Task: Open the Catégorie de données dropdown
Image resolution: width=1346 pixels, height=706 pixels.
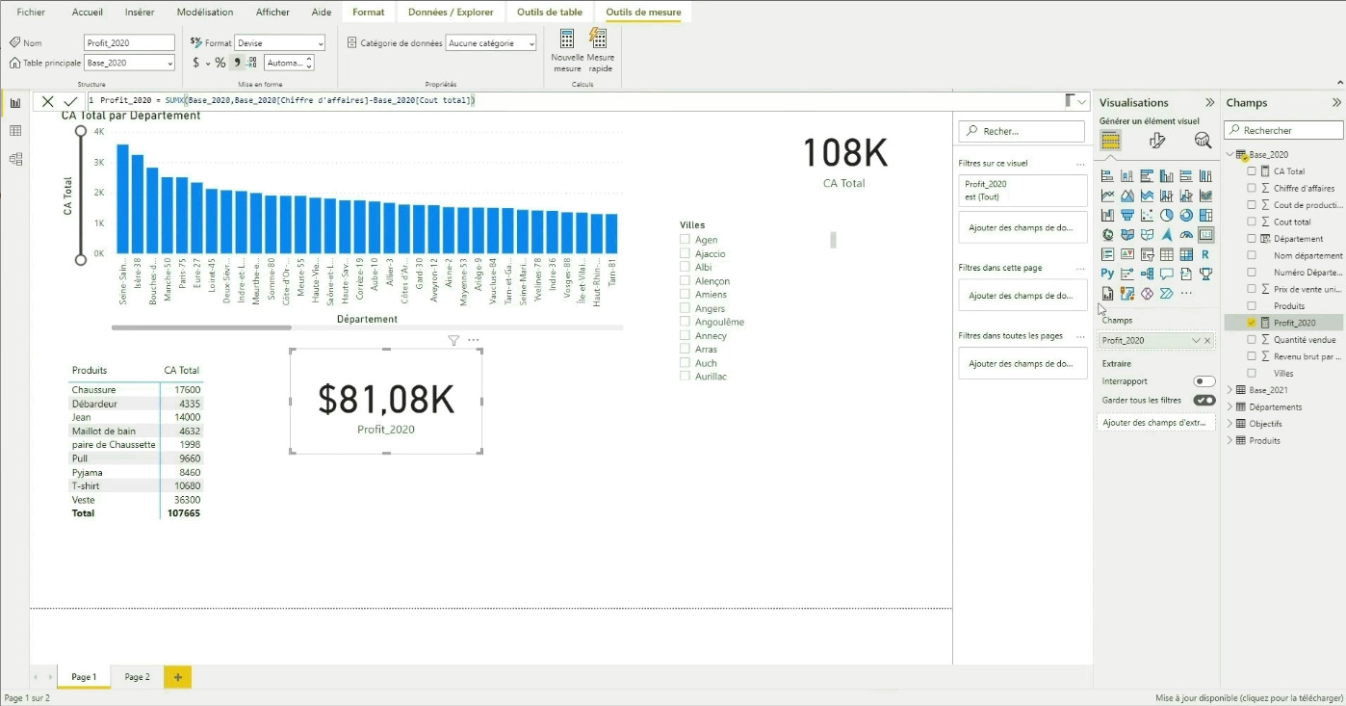Action: pos(492,43)
